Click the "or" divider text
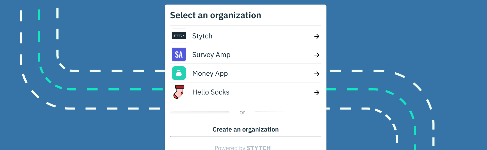 [x=242, y=112]
